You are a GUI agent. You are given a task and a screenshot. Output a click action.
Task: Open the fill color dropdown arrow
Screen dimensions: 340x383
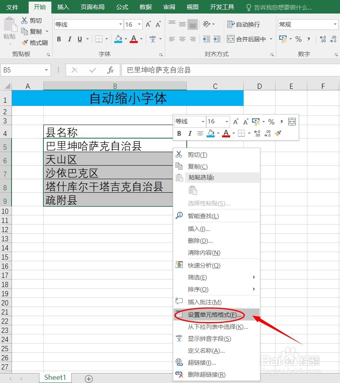click(x=126, y=39)
